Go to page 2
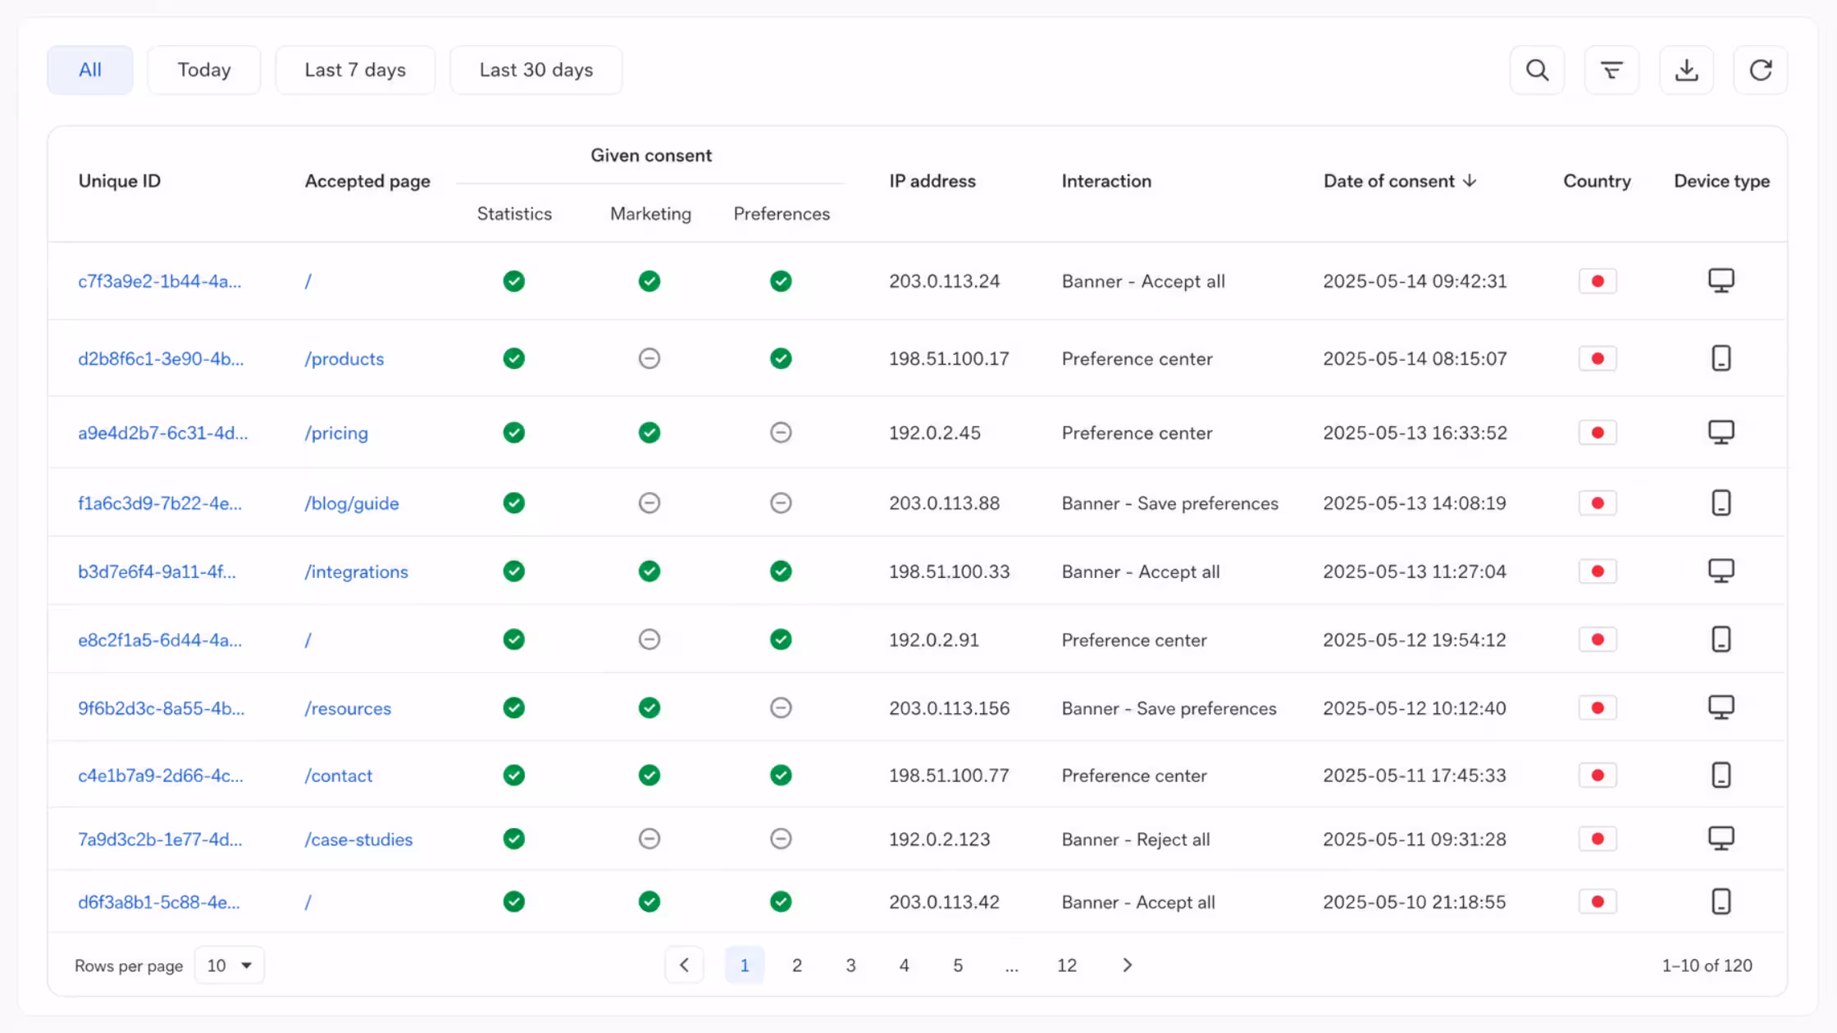Image resolution: width=1837 pixels, height=1033 pixels. click(x=796, y=965)
